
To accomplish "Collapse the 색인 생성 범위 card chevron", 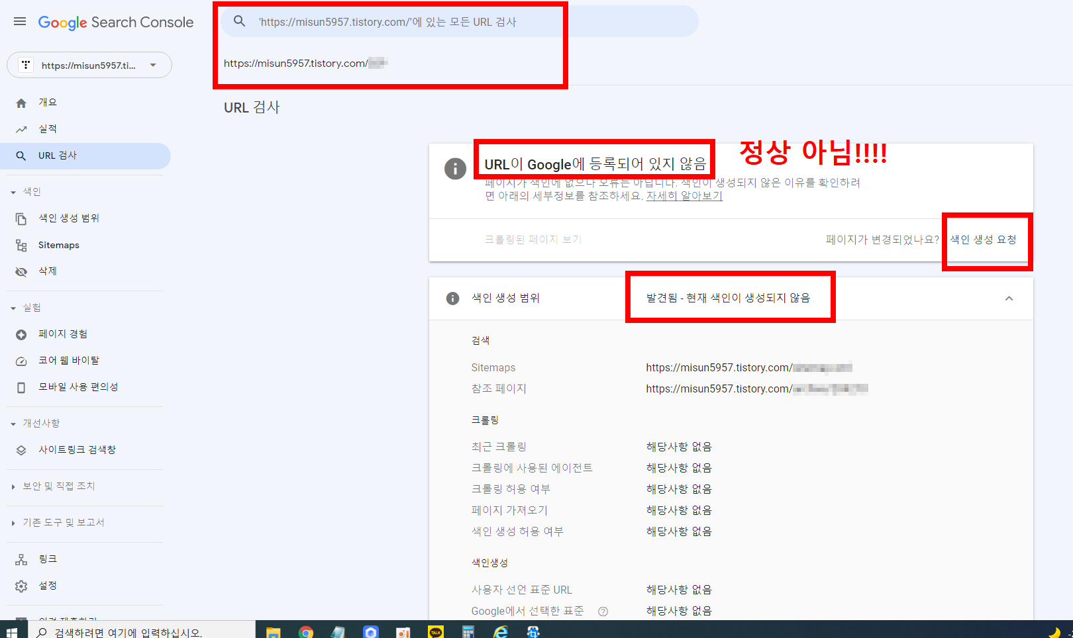I will (x=1009, y=298).
